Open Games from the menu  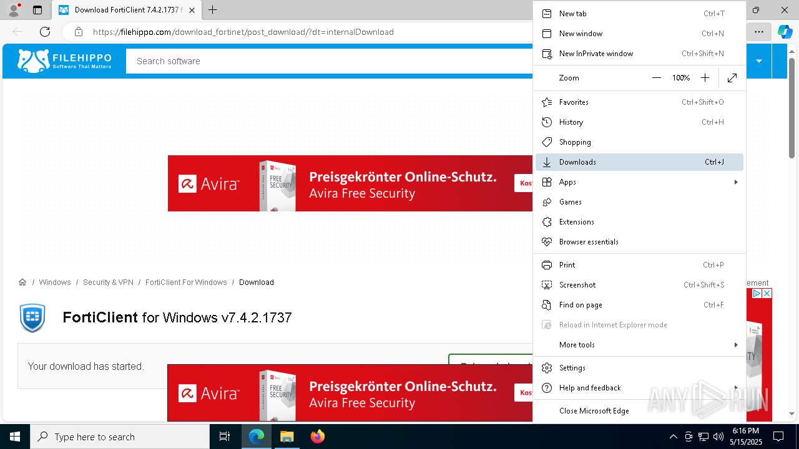click(639, 202)
